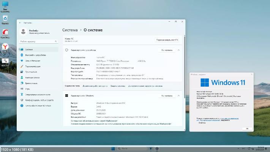Open This PC desktop icon

point(5,6)
